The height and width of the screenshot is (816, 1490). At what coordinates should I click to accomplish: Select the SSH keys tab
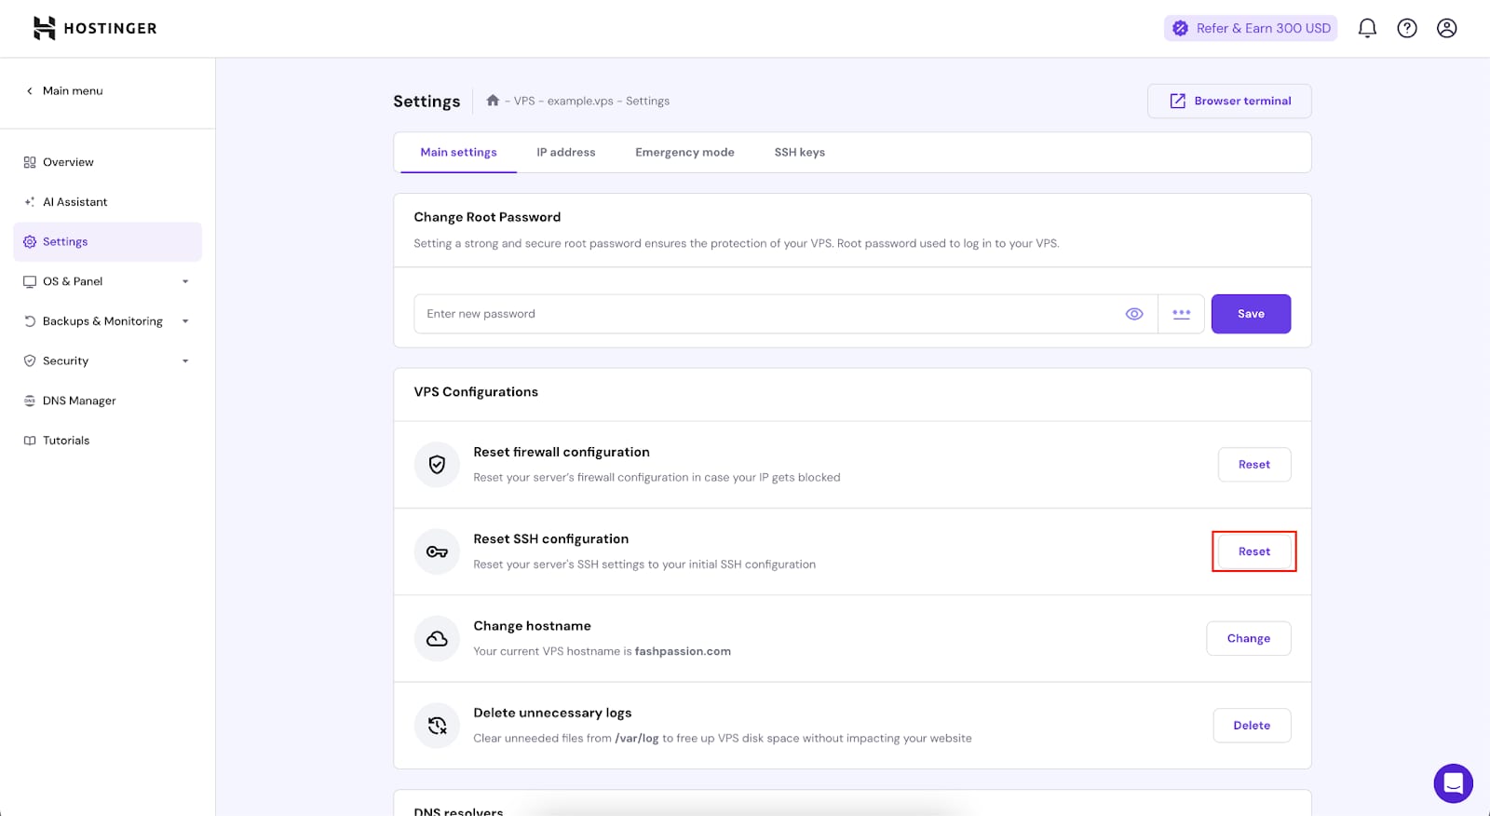point(799,153)
